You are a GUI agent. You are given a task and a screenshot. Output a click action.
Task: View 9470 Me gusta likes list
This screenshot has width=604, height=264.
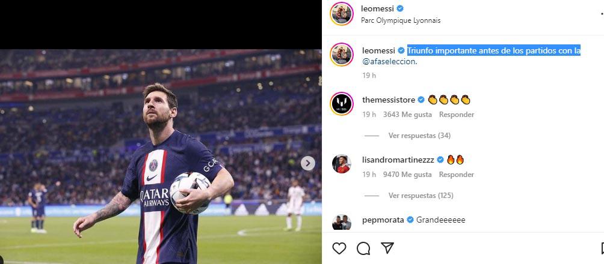[x=407, y=175]
